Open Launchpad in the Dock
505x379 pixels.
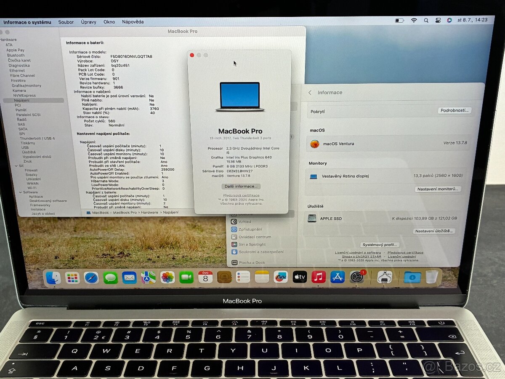72,278
